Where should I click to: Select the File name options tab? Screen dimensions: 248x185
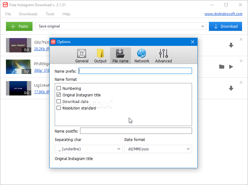(120, 56)
